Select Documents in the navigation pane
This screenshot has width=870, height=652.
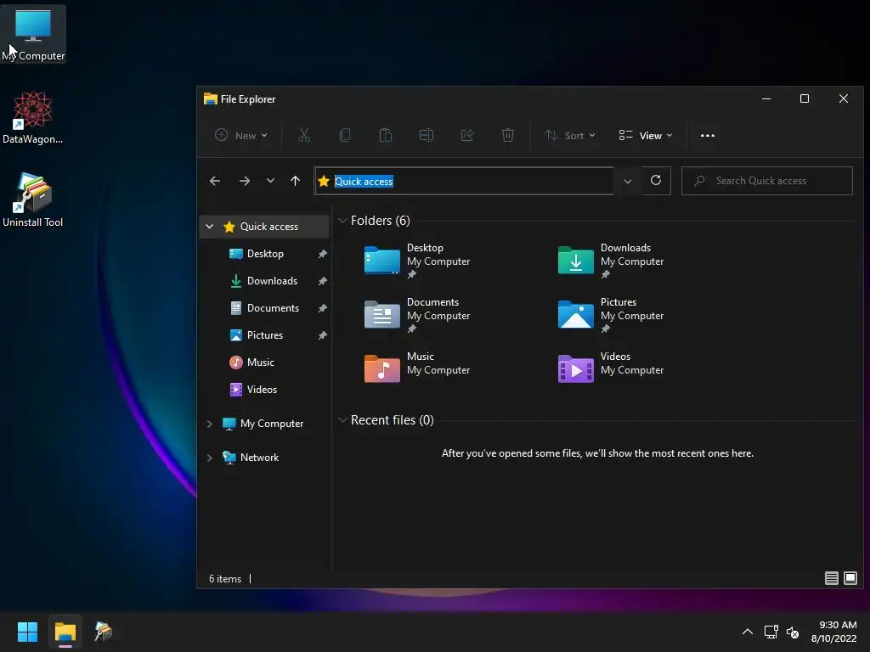[273, 307]
